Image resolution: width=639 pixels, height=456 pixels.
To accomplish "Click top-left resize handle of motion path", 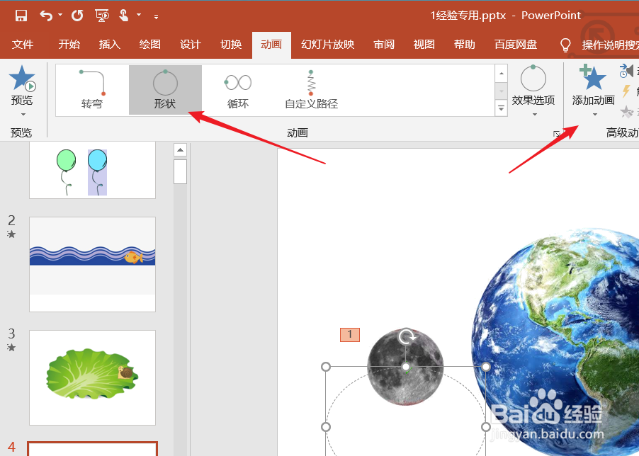I will (326, 367).
